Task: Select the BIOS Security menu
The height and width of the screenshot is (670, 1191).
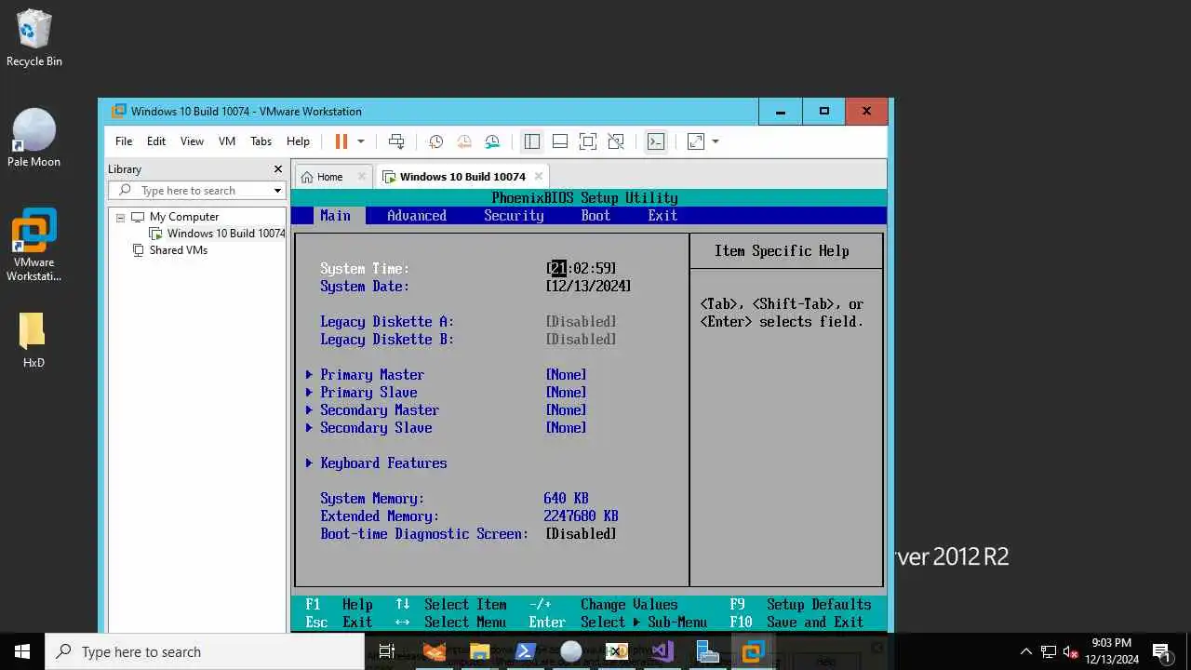Action: point(514,215)
